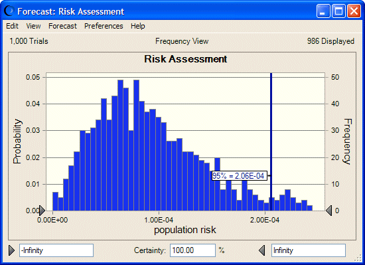The height and width of the screenshot is (265, 365).
Task: Click the vertical 95% percentile line
Action: pyautogui.click(x=271, y=141)
